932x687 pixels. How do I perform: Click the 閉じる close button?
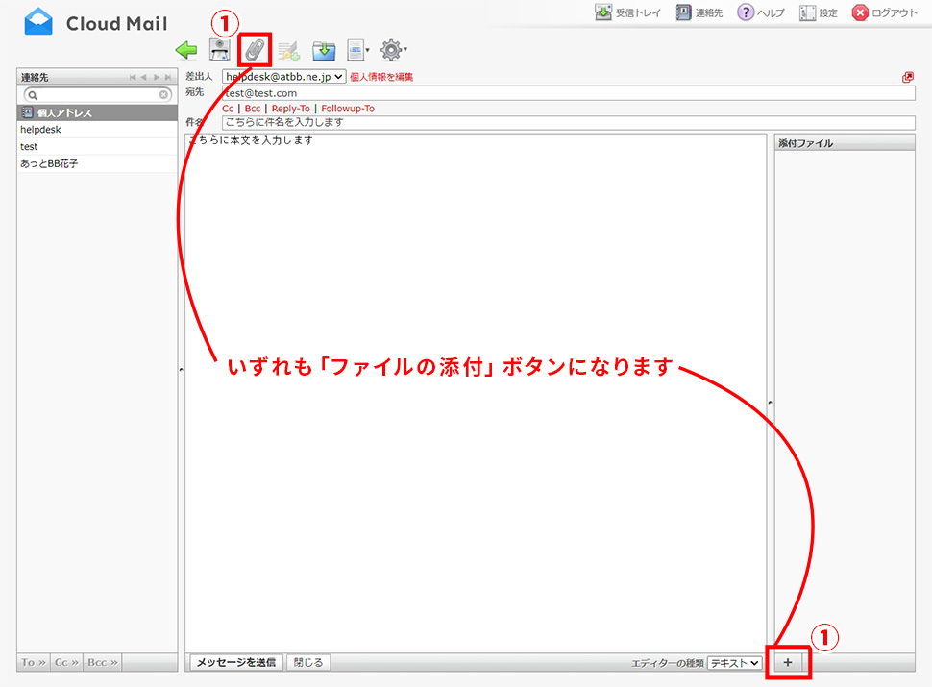[308, 663]
